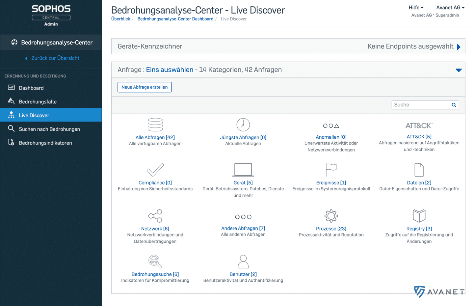Open the Alle Abfragen database stack icon
This screenshot has width=474, height=306.
coord(155,125)
